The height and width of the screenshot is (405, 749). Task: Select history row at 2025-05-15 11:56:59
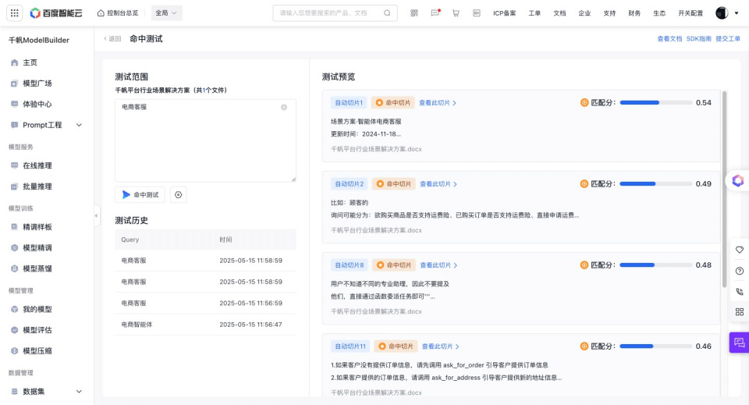click(205, 303)
